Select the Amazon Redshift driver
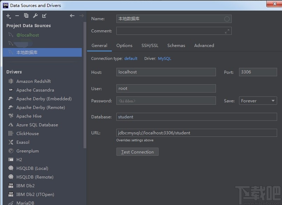Screen dimensions: 282x205 click(34, 81)
